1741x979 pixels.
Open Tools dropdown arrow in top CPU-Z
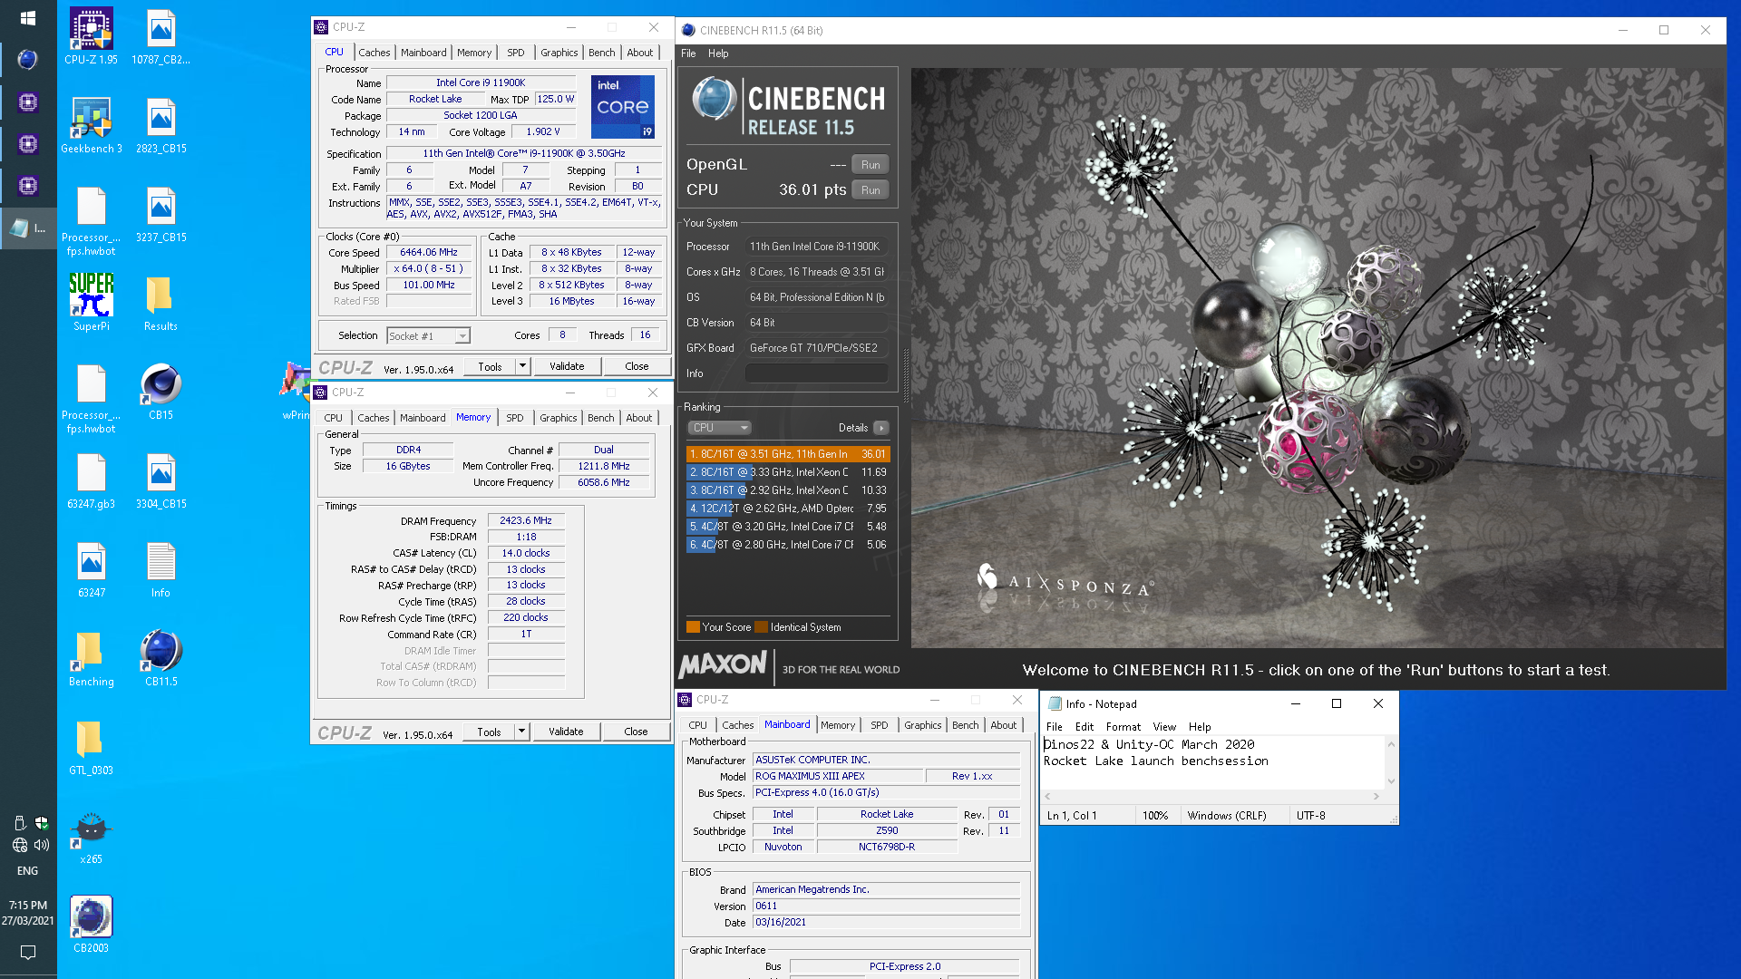522,366
